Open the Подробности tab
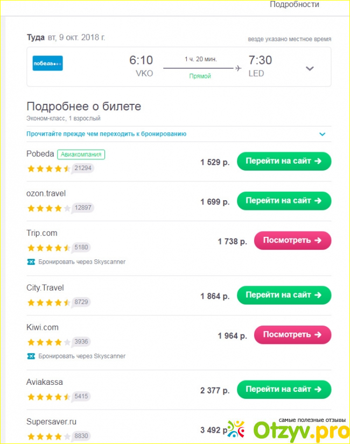 294,5
